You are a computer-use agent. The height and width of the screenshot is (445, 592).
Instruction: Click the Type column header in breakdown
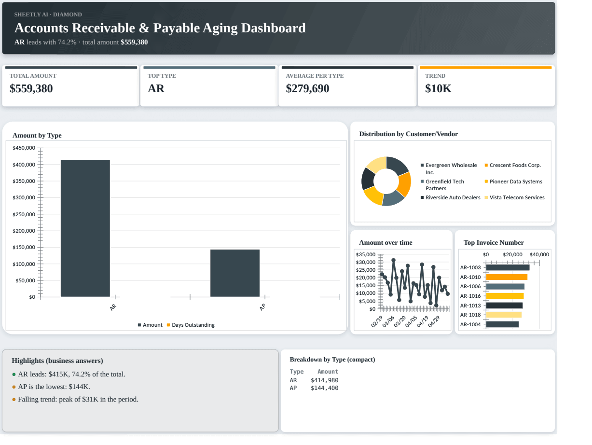click(x=297, y=372)
